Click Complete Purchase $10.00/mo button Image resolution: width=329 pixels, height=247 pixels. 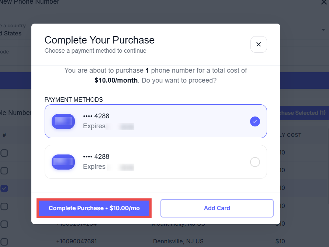tap(94, 208)
